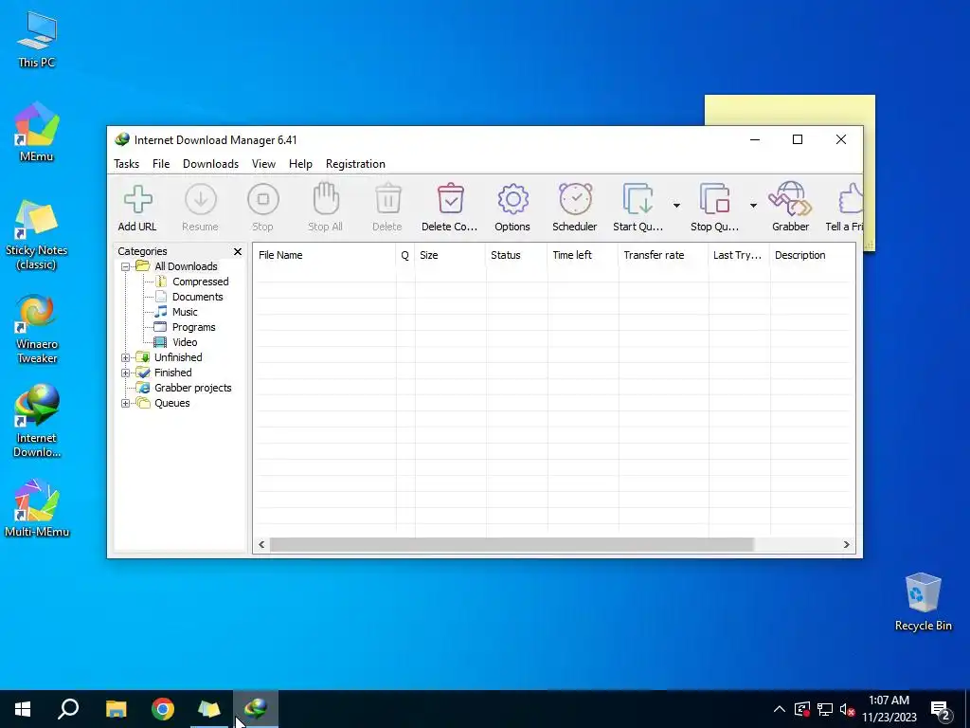This screenshot has width=970, height=728.
Task: Open the File menu
Action: pyautogui.click(x=161, y=164)
